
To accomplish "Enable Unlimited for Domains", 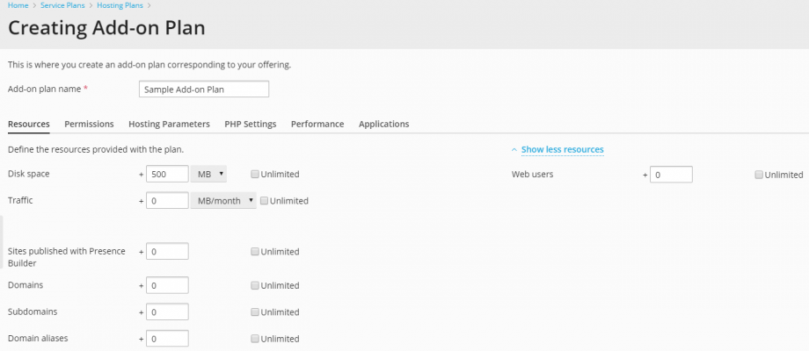I will (255, 286).
